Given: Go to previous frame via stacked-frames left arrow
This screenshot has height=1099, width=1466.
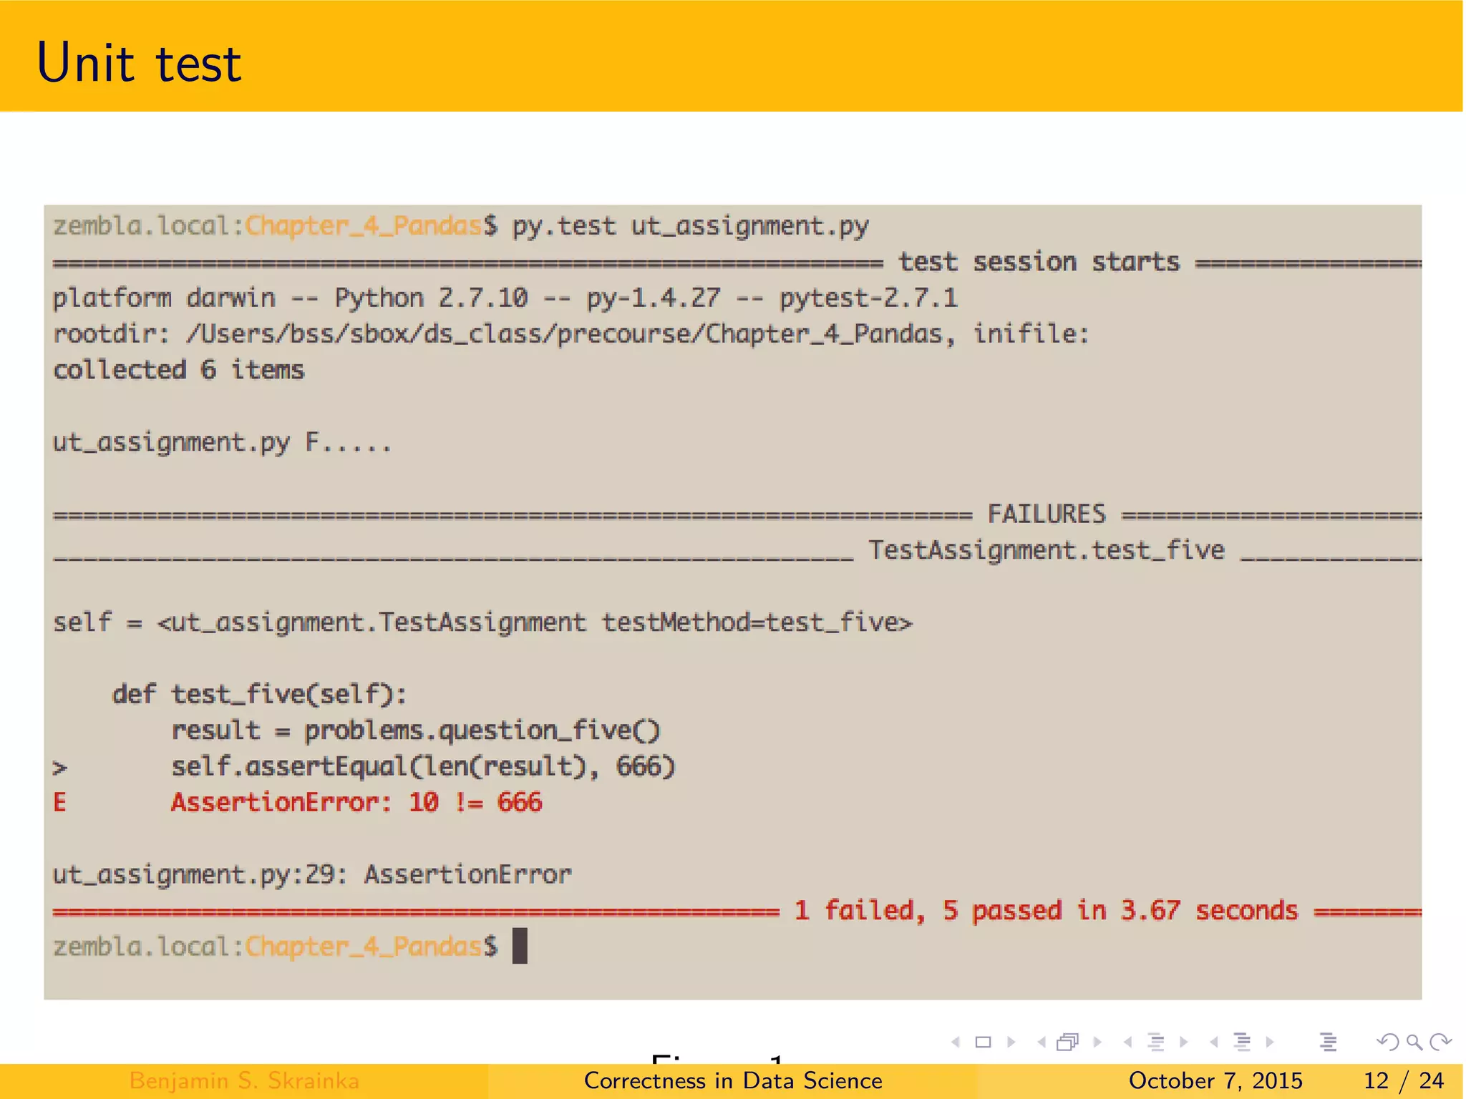Looking at the screenshot, I should coord(1042,1042).
